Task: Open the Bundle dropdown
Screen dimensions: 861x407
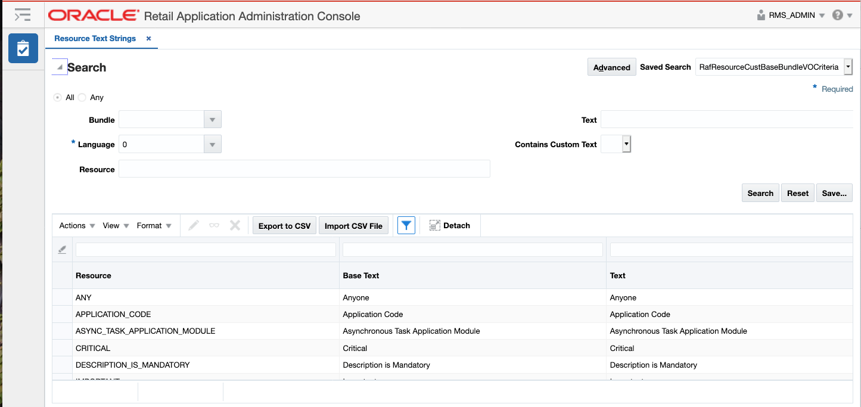Action: coord(212,119)
